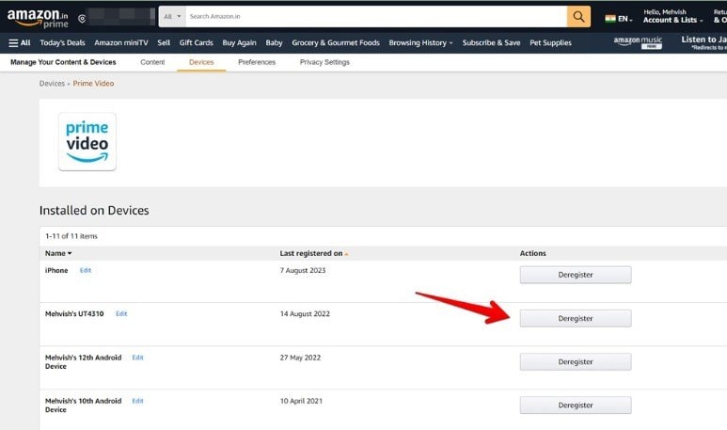Click the Amazon.in Prime logo
Screen dimensions: 727x430
pyautogui.click(x=38, y=18)
